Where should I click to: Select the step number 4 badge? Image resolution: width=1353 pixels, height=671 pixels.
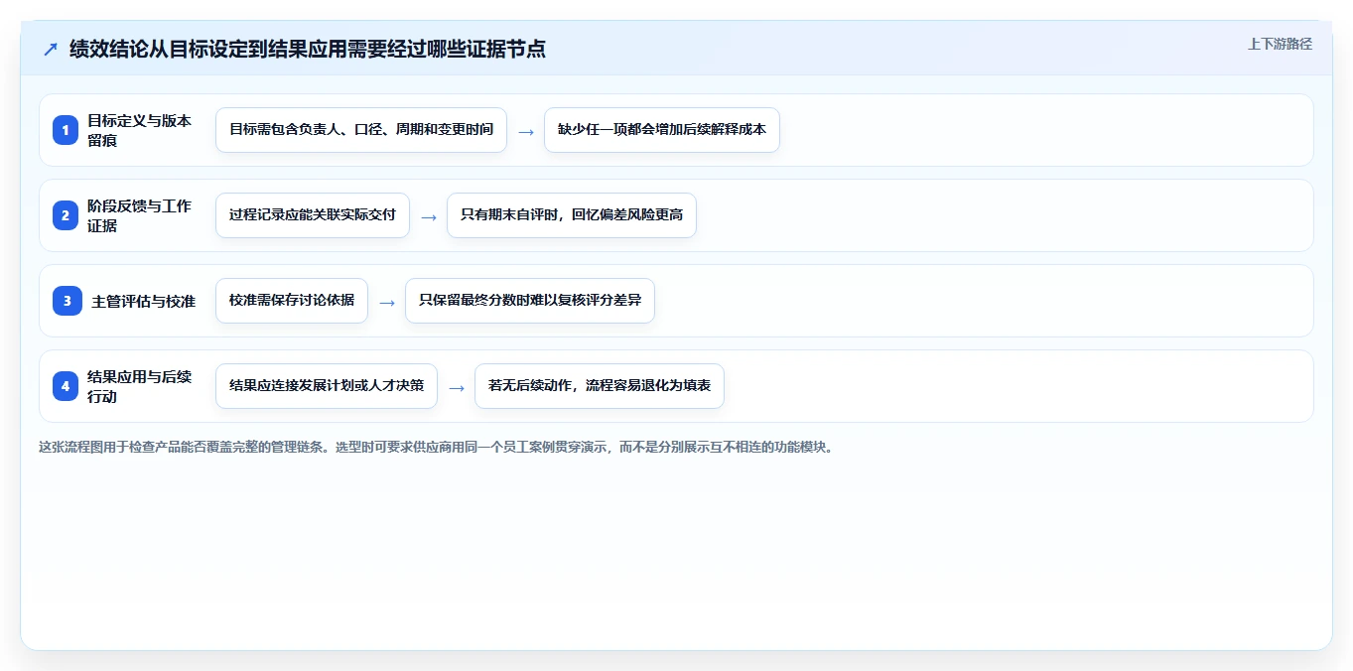click(x=66, y=386)
